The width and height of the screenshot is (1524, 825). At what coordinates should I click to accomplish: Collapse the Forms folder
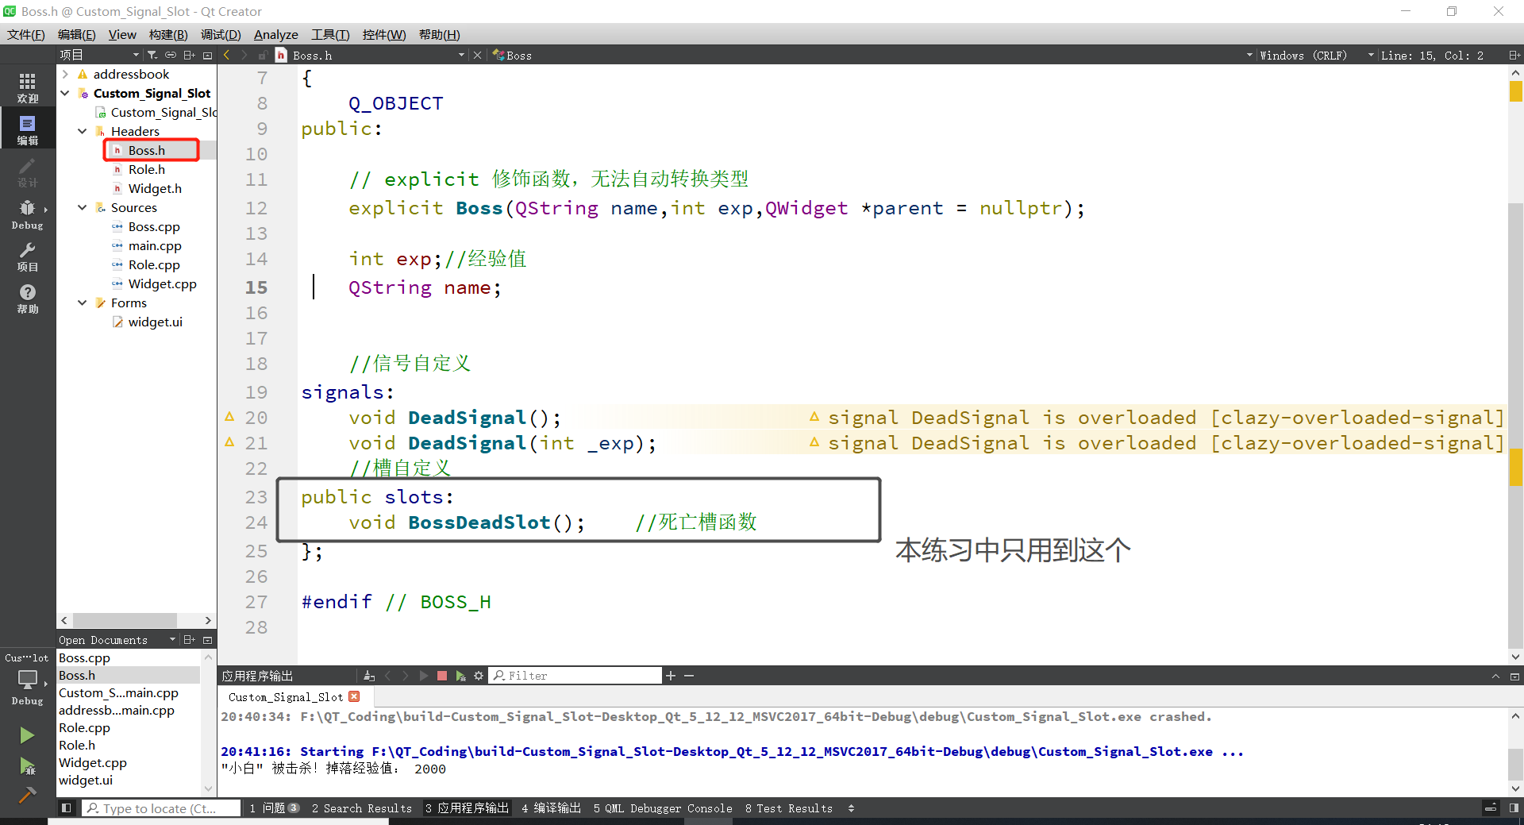click(x=83, y=303)
